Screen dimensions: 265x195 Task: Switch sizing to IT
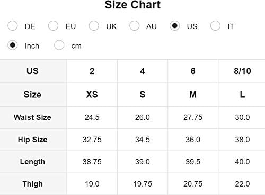215,26
